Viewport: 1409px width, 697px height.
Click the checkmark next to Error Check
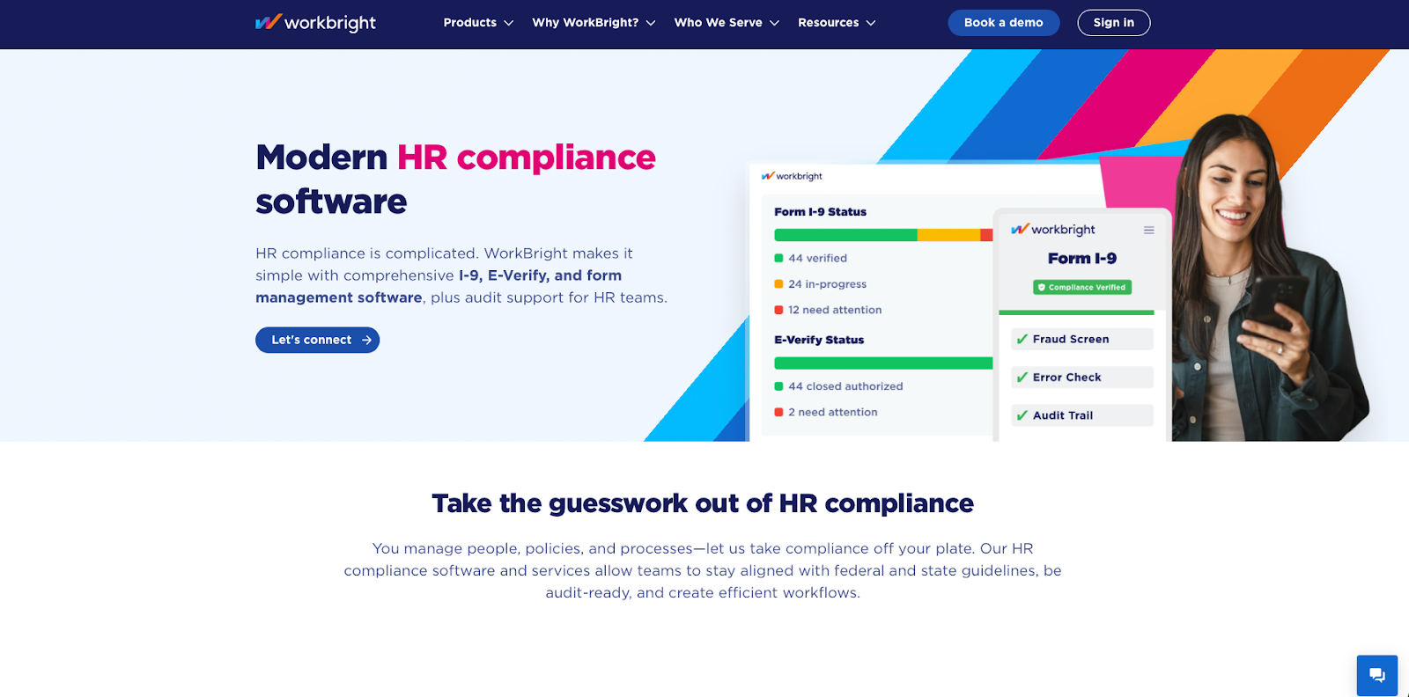tap(1022, 378)
